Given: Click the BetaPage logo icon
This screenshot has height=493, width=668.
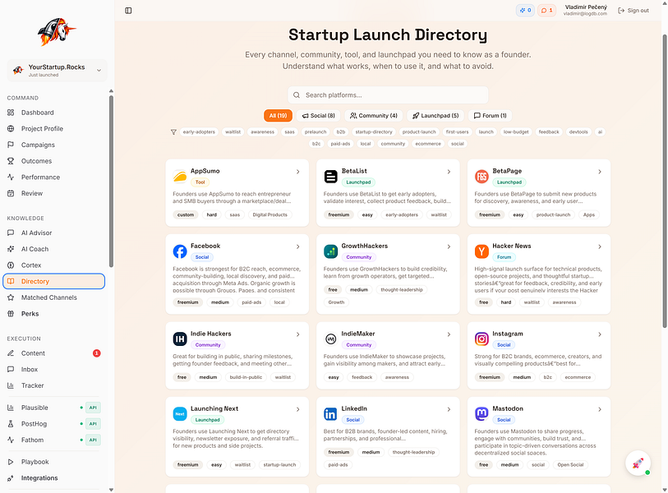Looking at the screenshot, I should [x=481, y=176].
